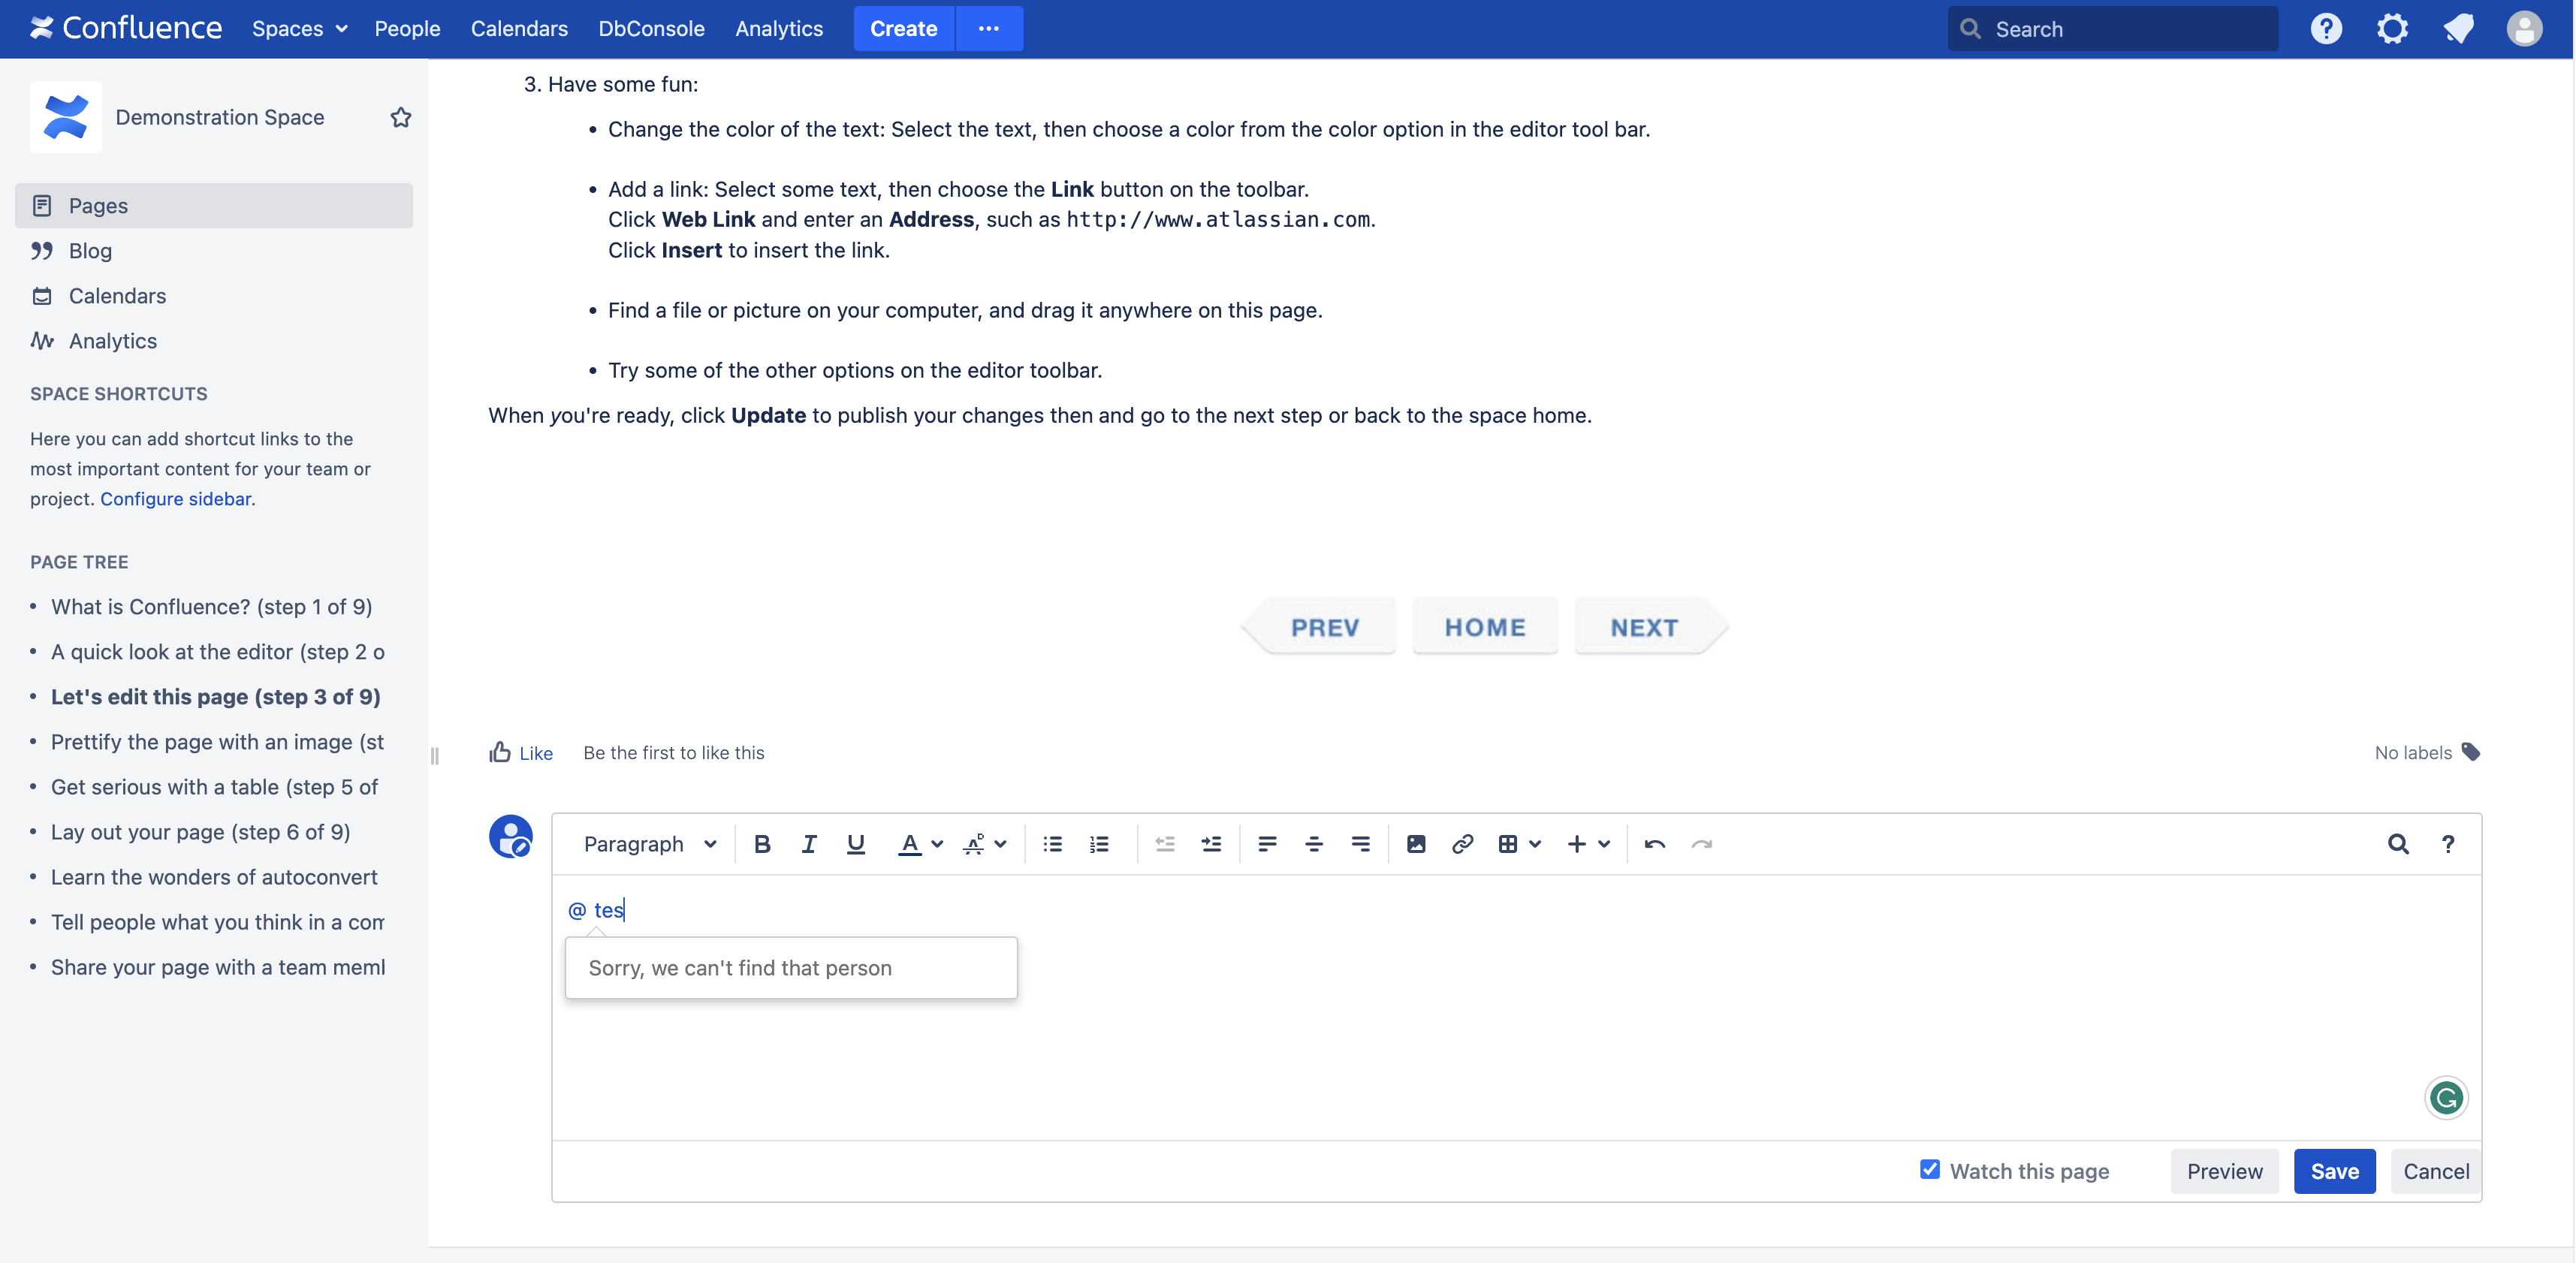
Task: Open the Paragraph style dropdown
Action: 650,844
